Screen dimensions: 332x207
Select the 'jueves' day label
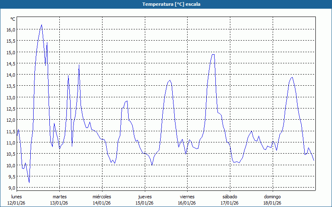click(144, 196)
